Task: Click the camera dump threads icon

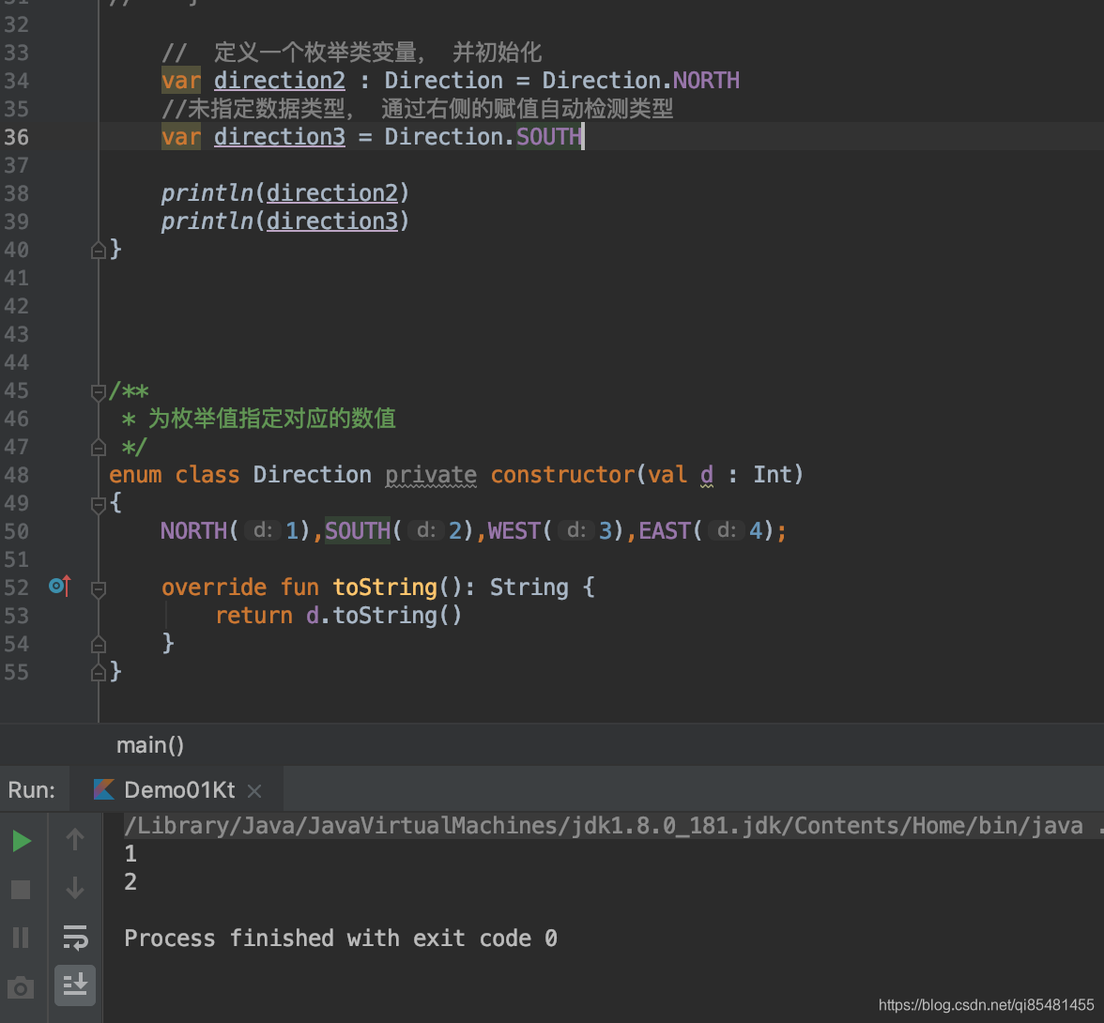Action: click(21, 987)
